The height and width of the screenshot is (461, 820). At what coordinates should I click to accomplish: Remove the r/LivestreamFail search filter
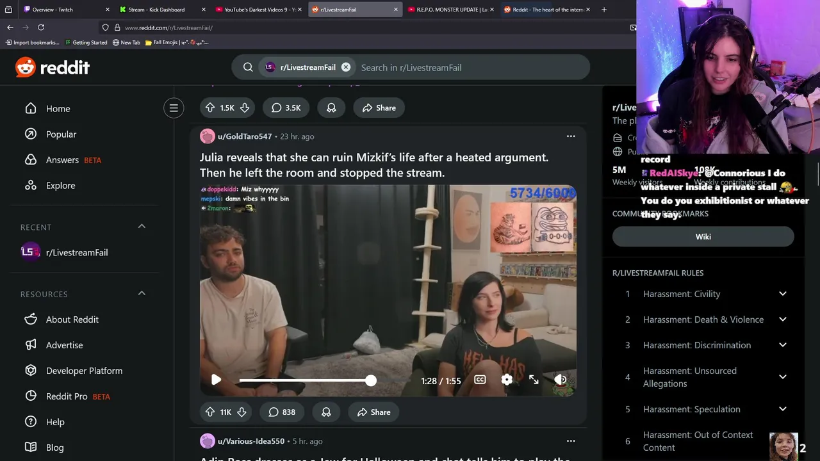coord(346,67)
